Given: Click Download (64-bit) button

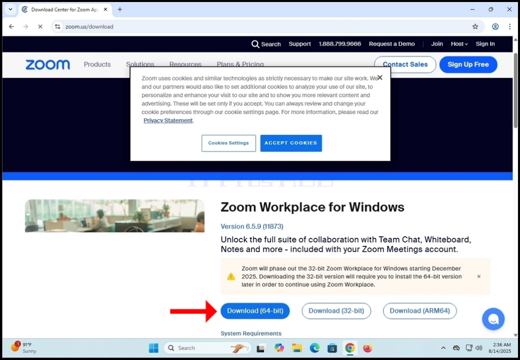Looking at the screenshot, I should 255,311.
